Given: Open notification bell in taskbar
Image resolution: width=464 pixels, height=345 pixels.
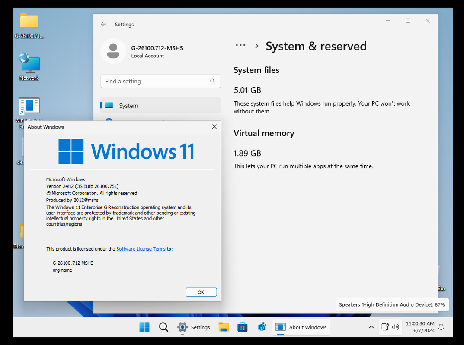Looking at the screenshot, I should pyautogui.click(x=441, y=327).
